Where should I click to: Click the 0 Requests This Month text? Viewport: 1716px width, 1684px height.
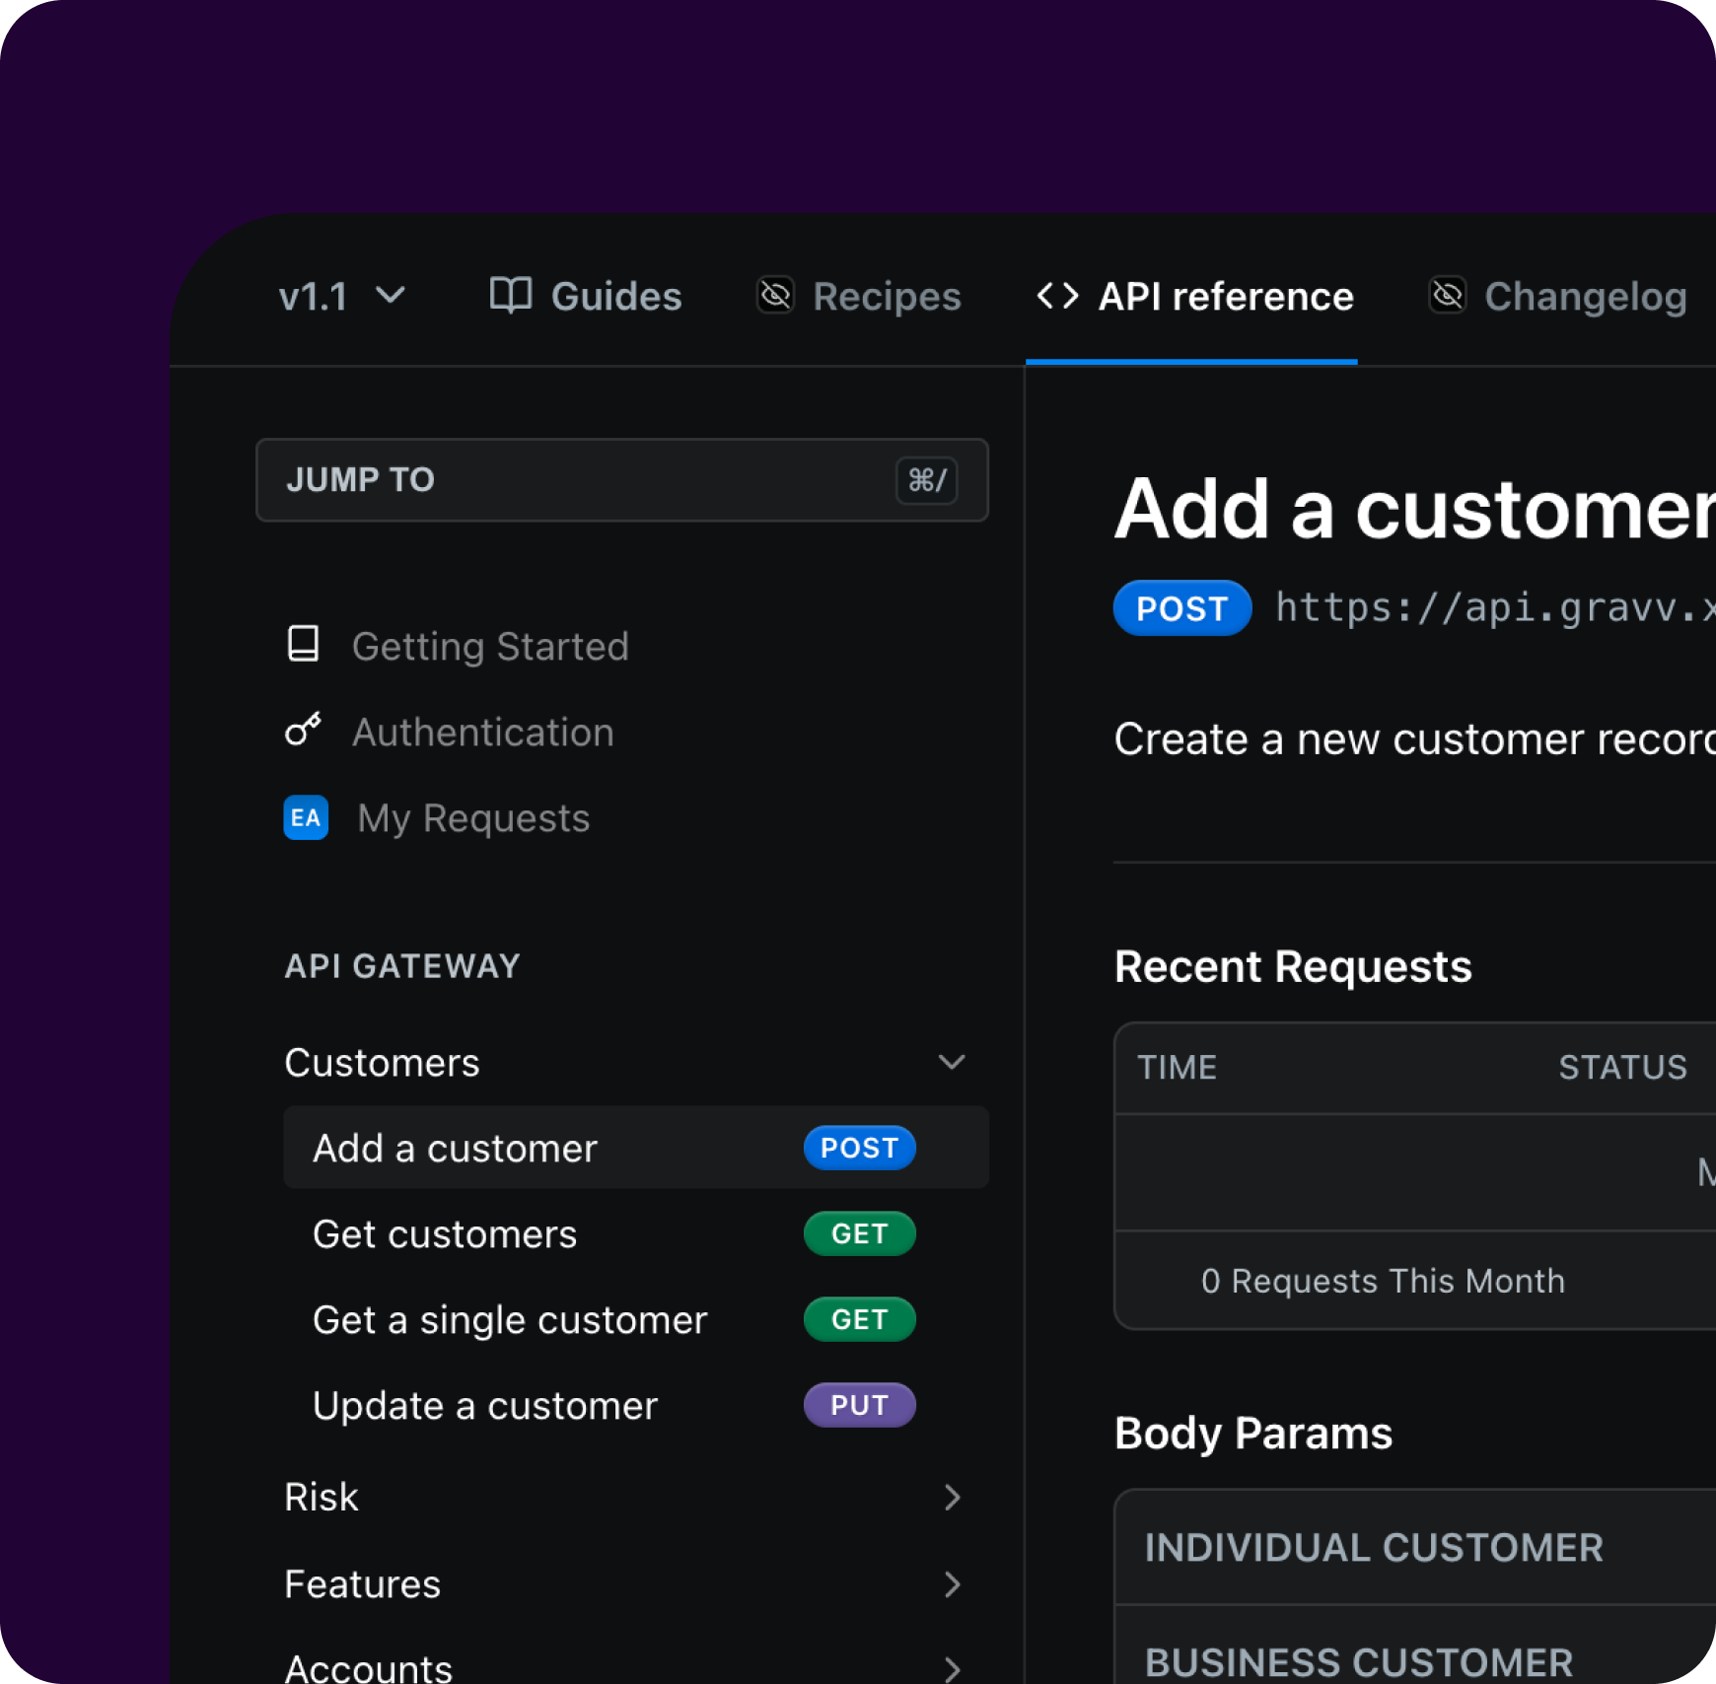(x=1383, y=1281)
